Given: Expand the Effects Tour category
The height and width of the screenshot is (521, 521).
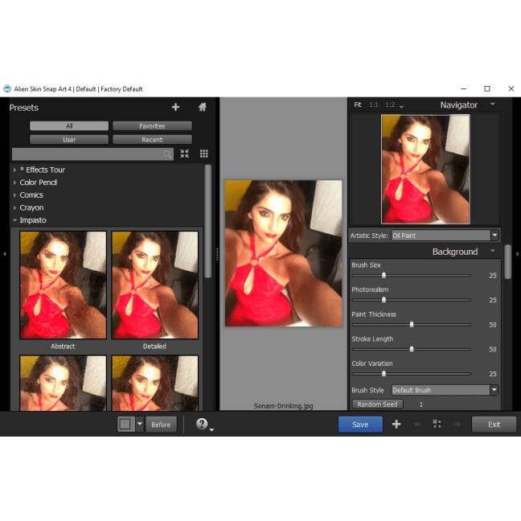Looking at the screenshot, I should tap(14, 170).
